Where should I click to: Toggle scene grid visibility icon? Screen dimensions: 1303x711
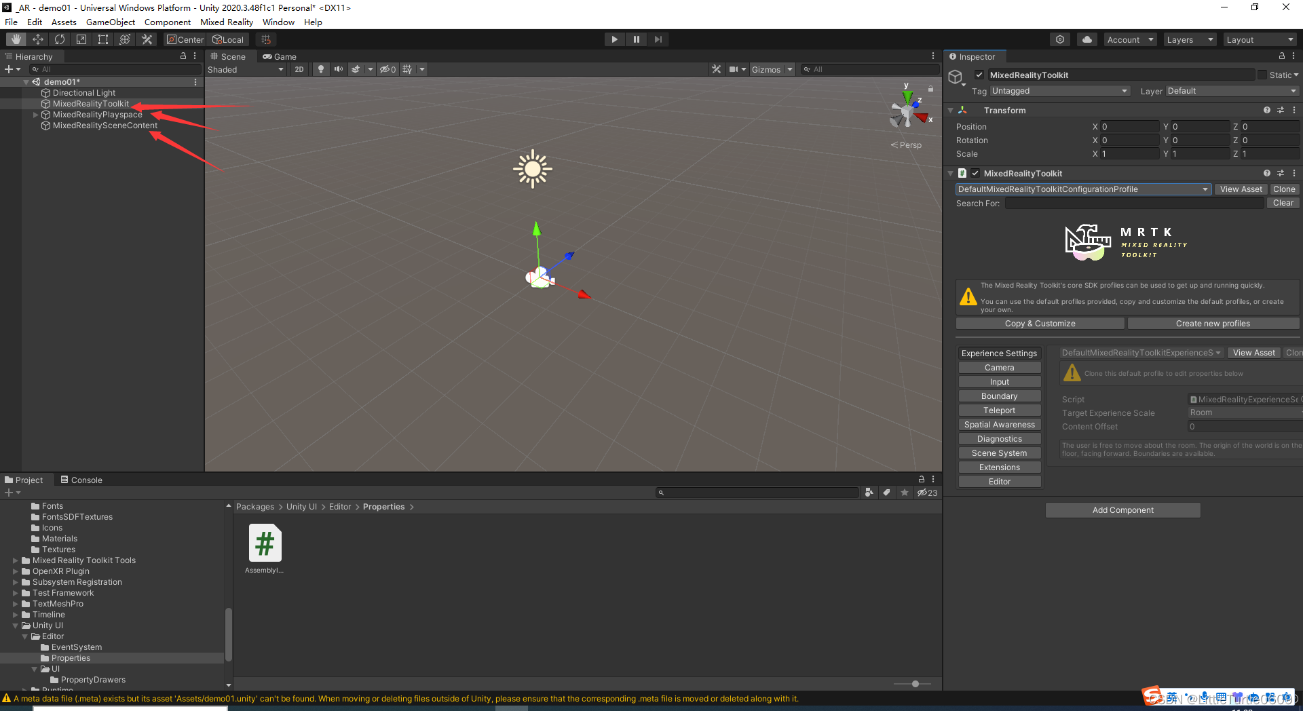point(407,69)
